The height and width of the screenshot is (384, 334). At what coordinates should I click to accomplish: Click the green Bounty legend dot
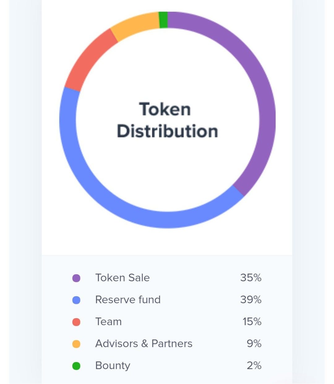tap(76, 366)
